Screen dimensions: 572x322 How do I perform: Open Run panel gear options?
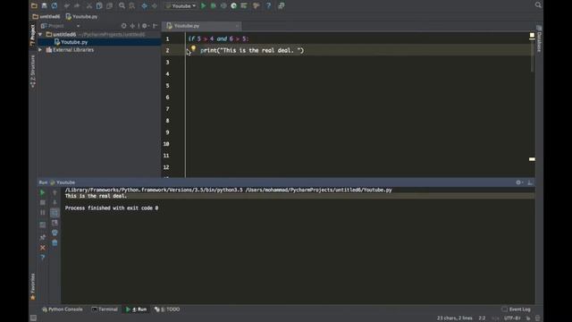518,182
